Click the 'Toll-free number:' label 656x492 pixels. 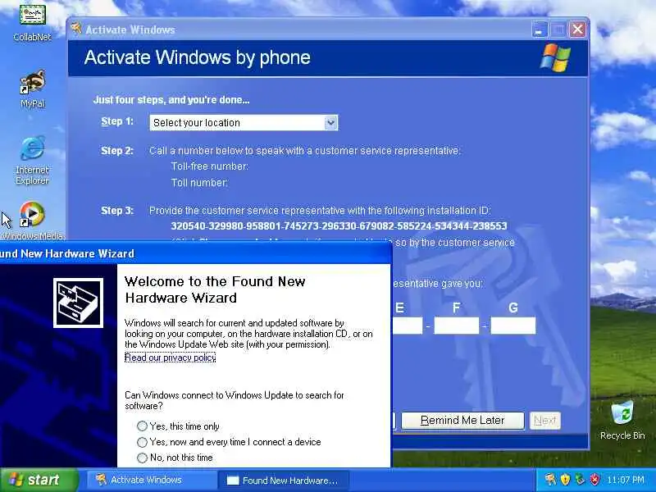coord(210,166)
